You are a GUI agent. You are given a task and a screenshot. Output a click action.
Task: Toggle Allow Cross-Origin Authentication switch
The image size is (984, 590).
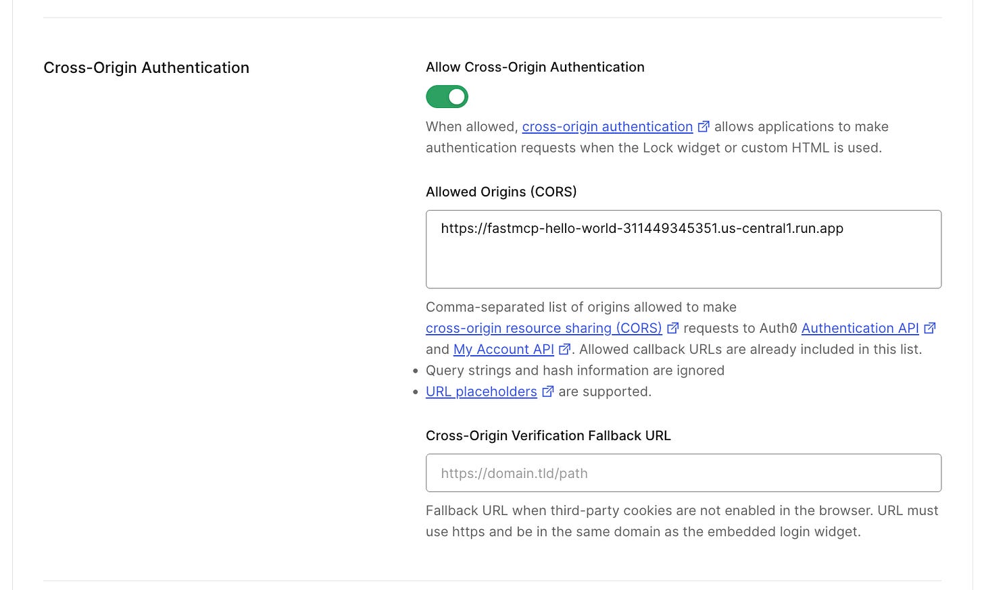click(447, 97)
